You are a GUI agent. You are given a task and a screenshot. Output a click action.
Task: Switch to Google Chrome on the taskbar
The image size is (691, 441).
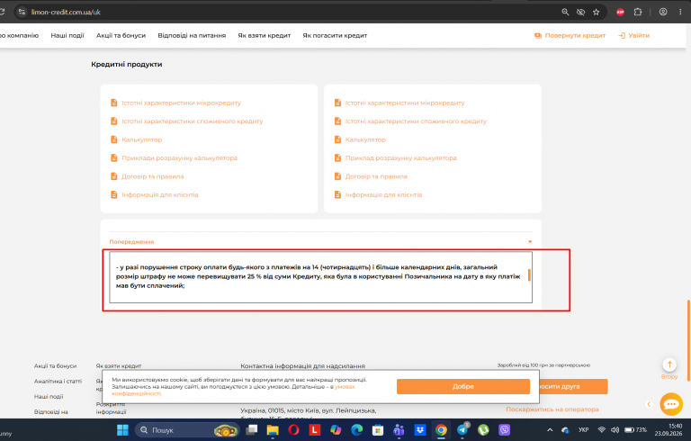coord(441,430)
